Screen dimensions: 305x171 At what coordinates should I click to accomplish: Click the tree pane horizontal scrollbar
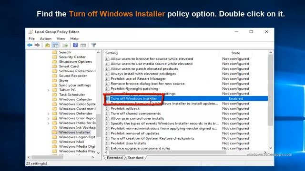pos(47,157)
